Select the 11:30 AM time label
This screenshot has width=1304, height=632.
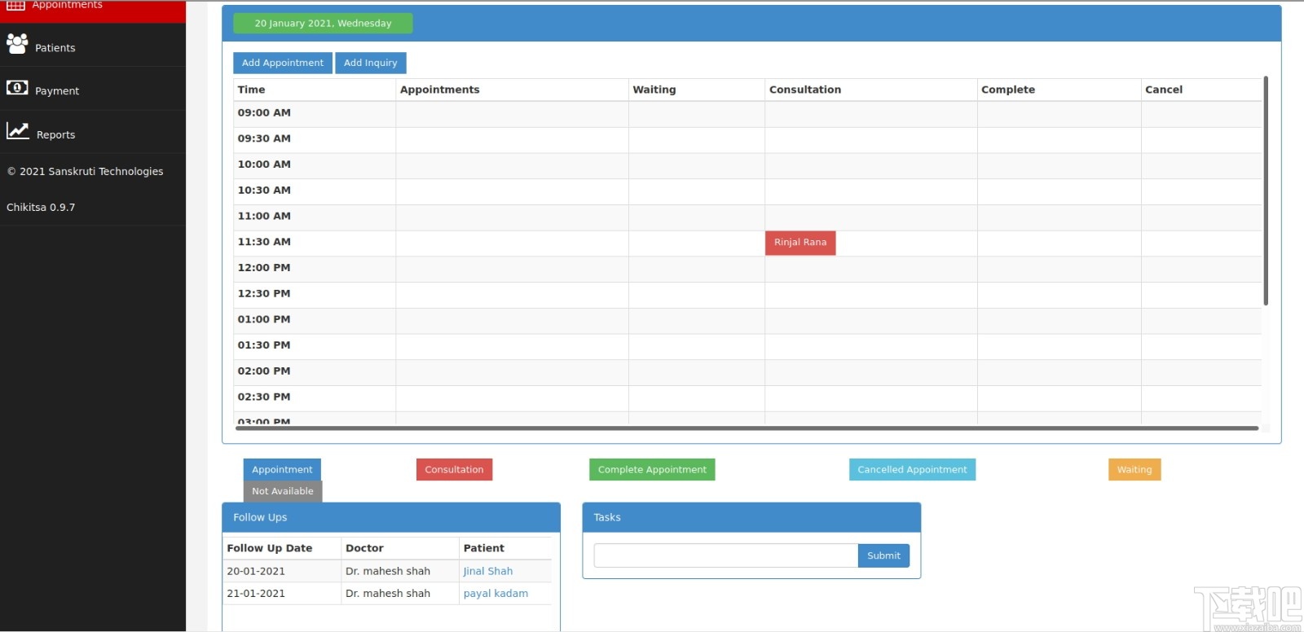pos(264,242)
